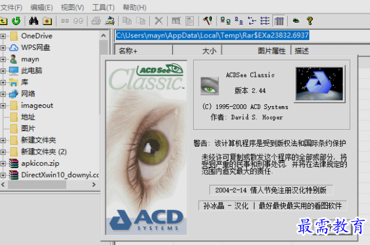This screenshot has width=370, height=245.
Task: Expand 新建文件夹 (2) tree node
Action: tap(3, 152)
